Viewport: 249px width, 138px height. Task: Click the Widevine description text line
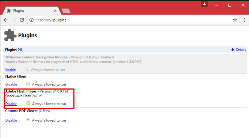(73, 62)
